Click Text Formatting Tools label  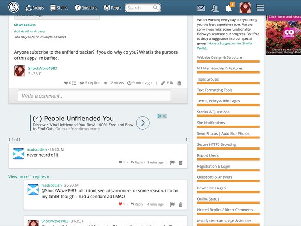coord(214,90)
